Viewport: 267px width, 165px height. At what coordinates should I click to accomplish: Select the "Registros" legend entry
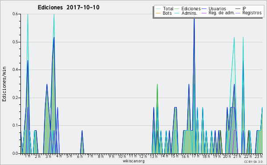[252, 13]
